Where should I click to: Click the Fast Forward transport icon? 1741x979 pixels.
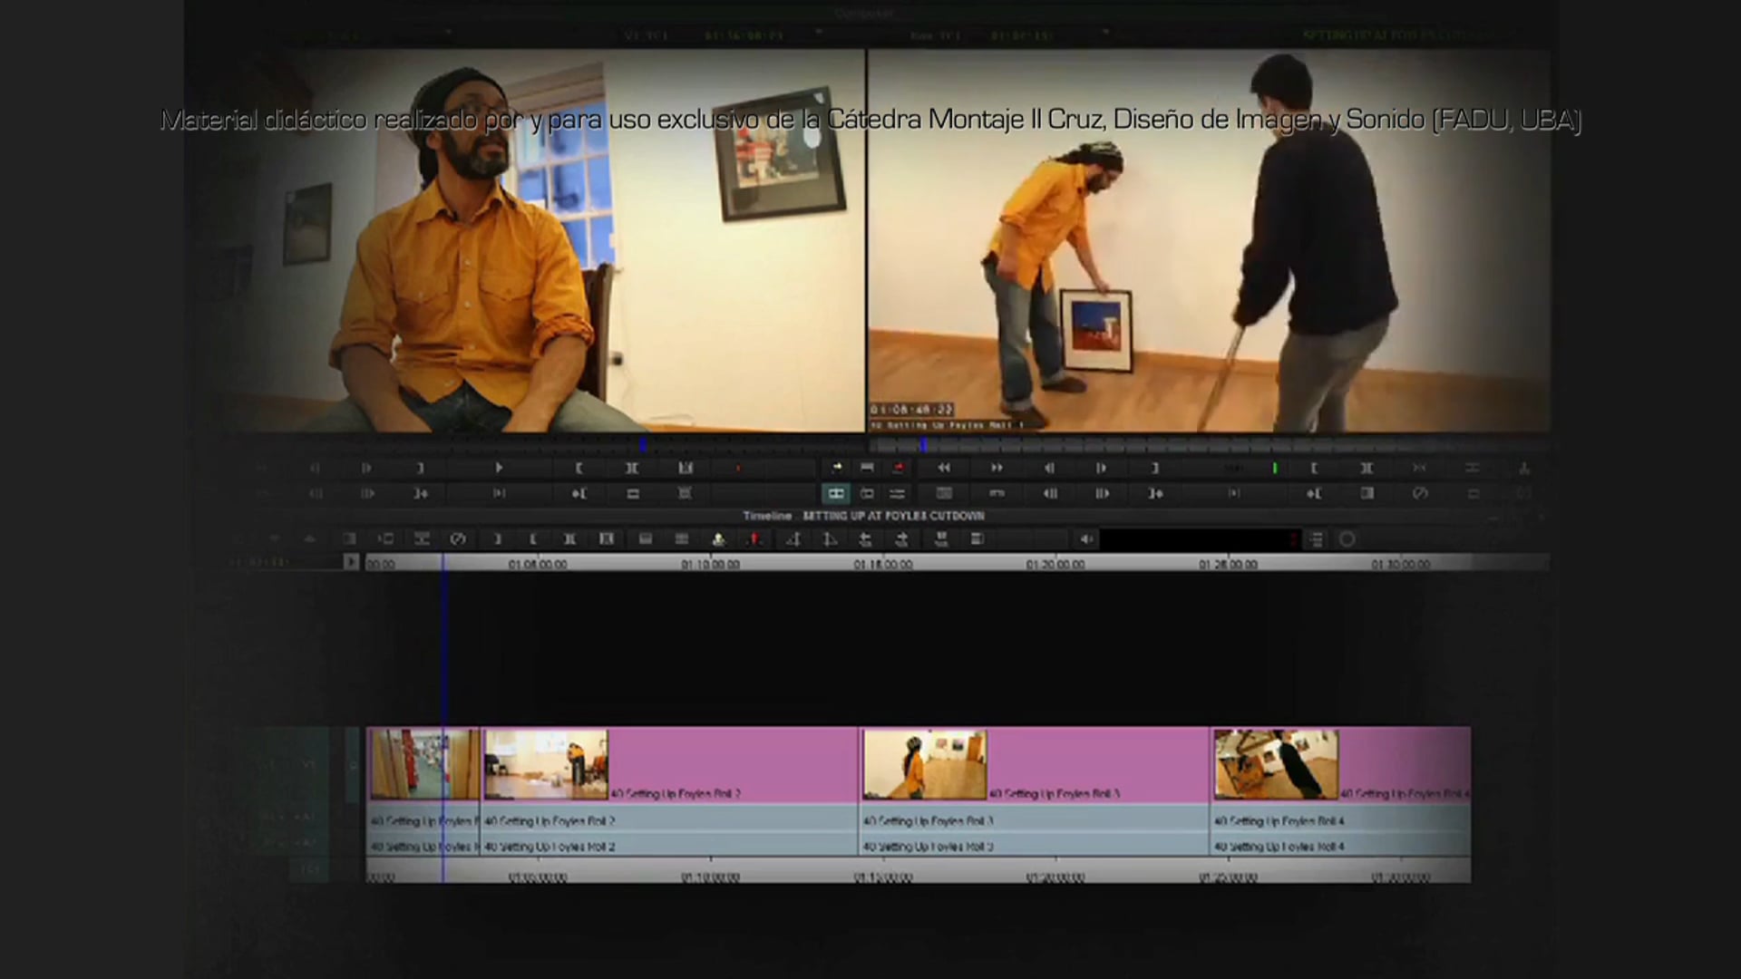click(995, 468)
